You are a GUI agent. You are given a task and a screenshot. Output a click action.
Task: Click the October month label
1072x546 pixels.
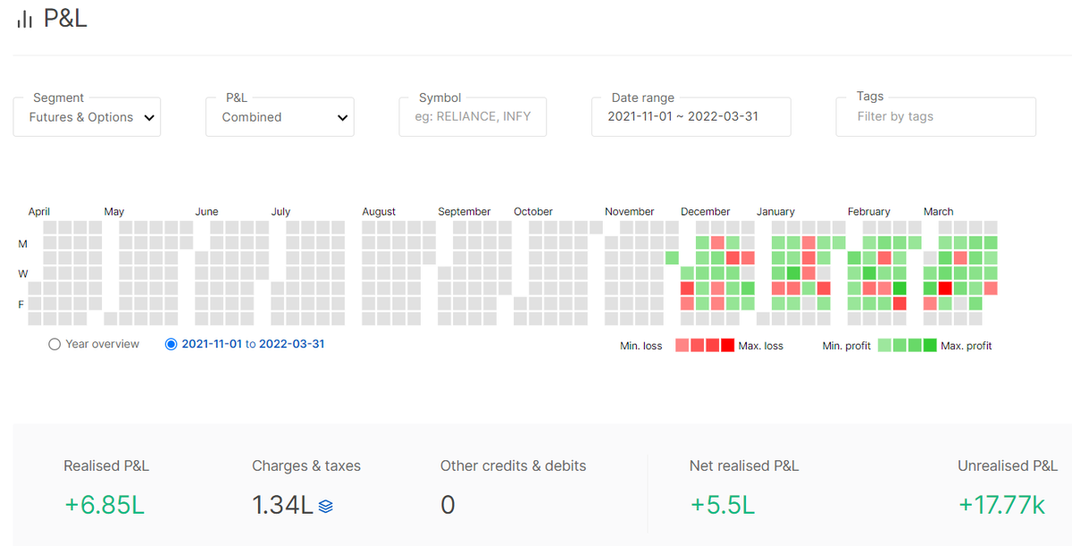533,212
